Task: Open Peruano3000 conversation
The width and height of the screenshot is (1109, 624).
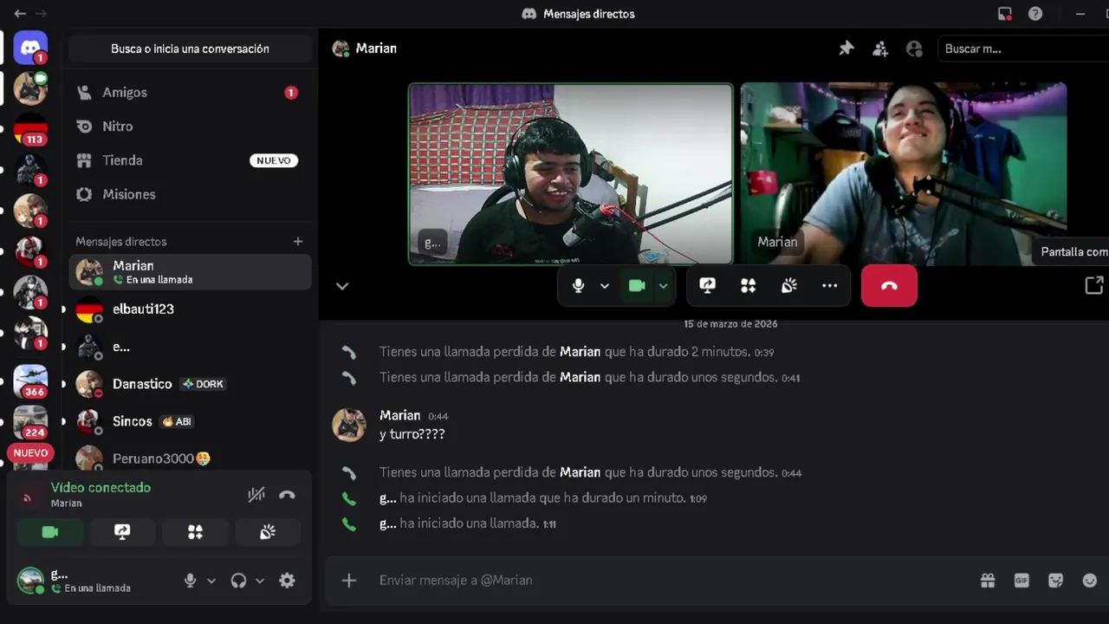Action: click(190, 458)
